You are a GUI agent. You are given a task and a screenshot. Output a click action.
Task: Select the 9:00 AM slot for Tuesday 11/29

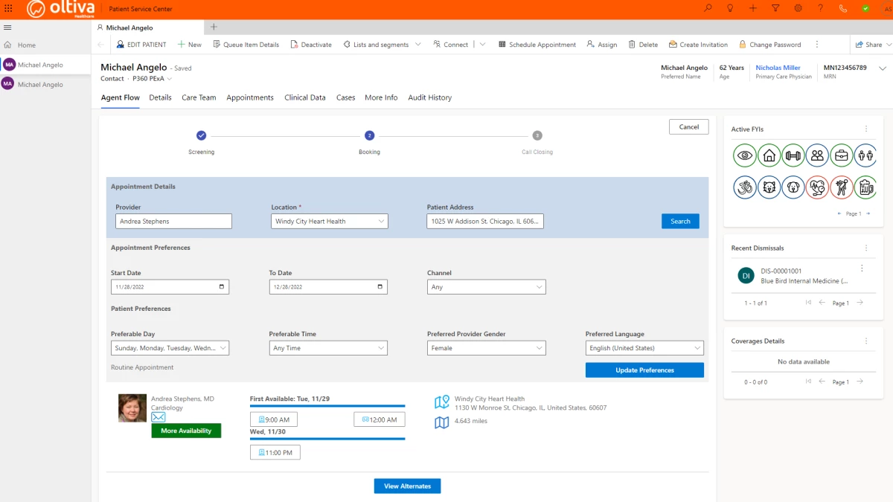point(273,419)
